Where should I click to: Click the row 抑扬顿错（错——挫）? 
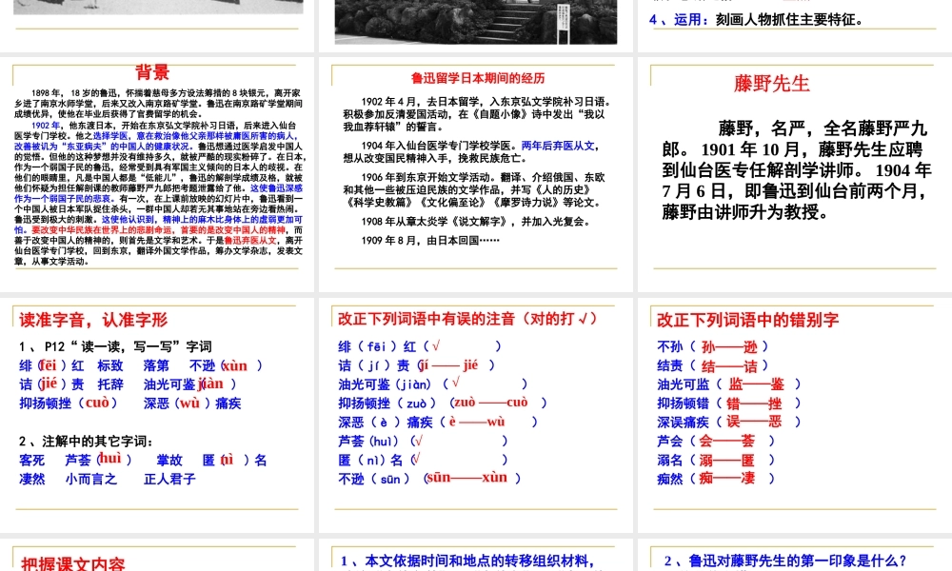click(728, 404)
